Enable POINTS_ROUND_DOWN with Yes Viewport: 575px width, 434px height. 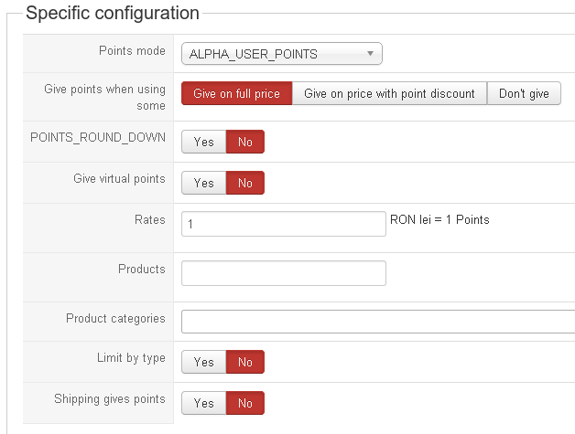point(203,143)
